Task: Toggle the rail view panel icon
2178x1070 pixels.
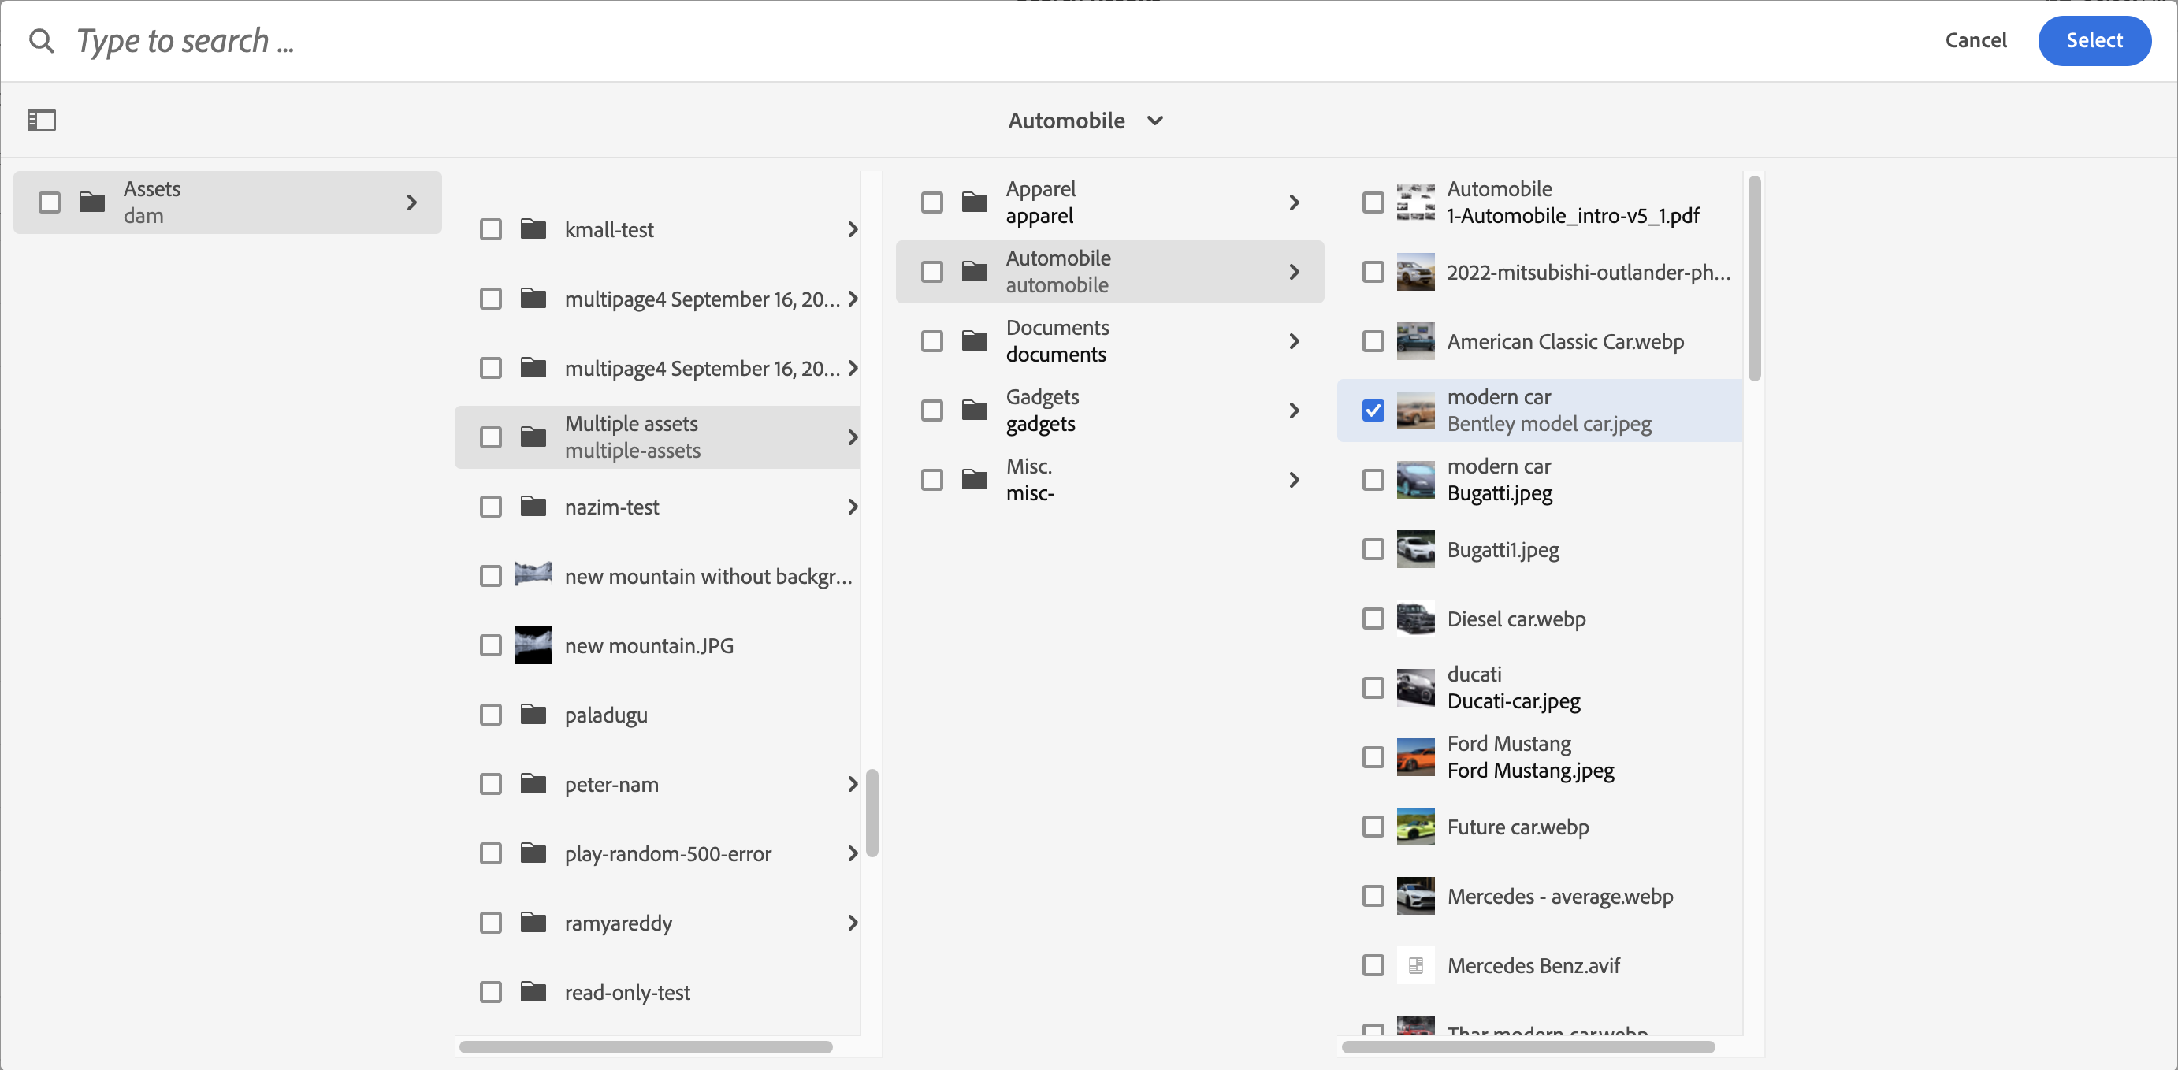Action: coord(42,120)
